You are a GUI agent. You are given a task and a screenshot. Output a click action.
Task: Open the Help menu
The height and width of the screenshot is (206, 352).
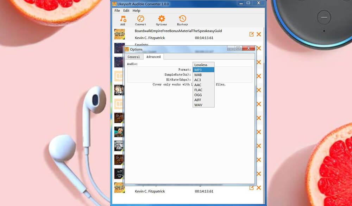[x=136, y=11]
